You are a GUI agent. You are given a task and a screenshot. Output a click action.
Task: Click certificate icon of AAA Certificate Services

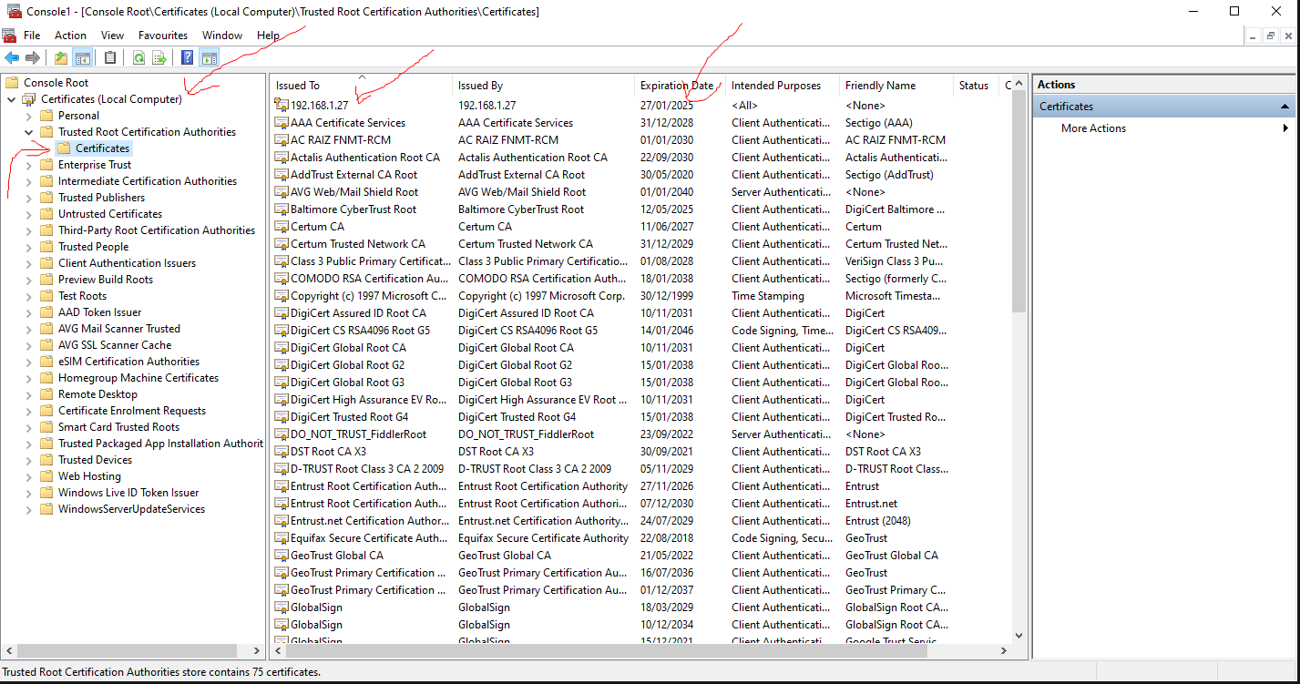click(x=281, y=123)
